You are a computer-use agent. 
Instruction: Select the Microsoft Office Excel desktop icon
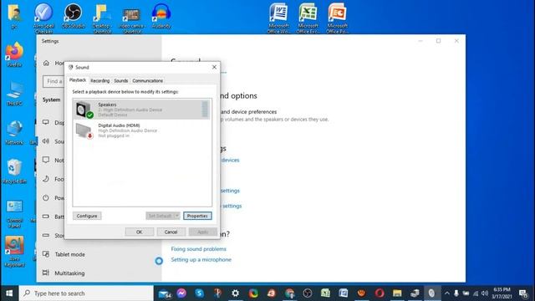point(308,18)
